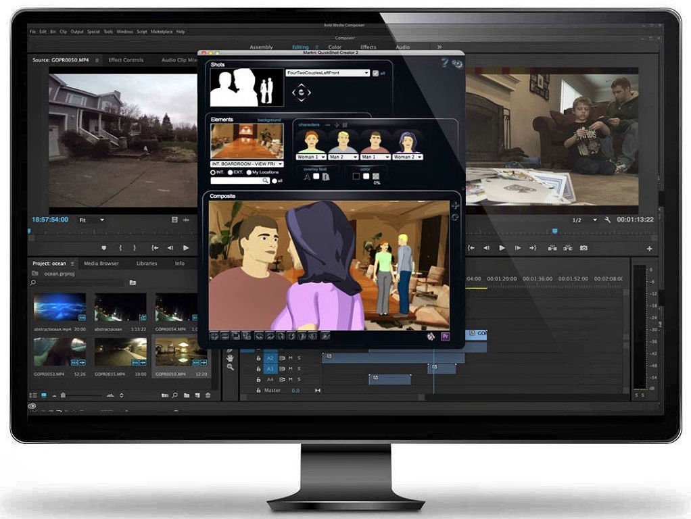Select the INT. radio button
The width and height of the screenshot is (691, 519).
click(213, 172)
